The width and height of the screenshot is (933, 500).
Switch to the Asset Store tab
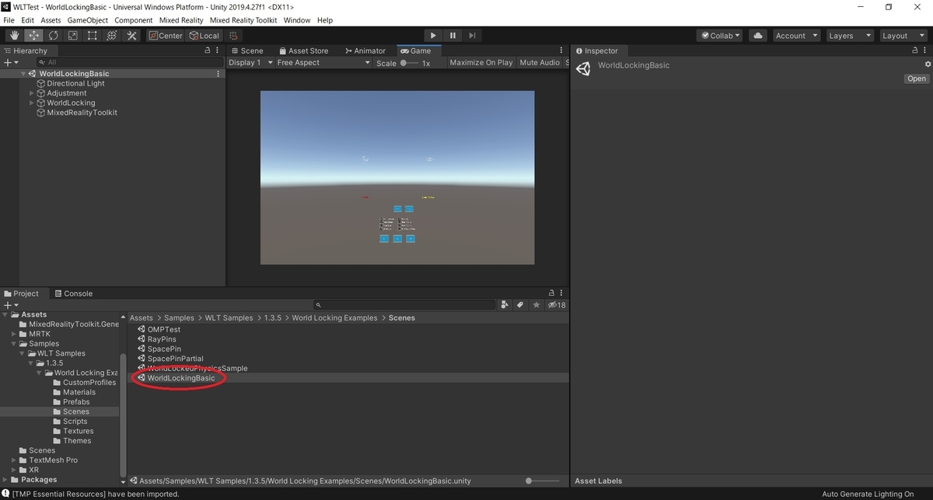(303, 50)
